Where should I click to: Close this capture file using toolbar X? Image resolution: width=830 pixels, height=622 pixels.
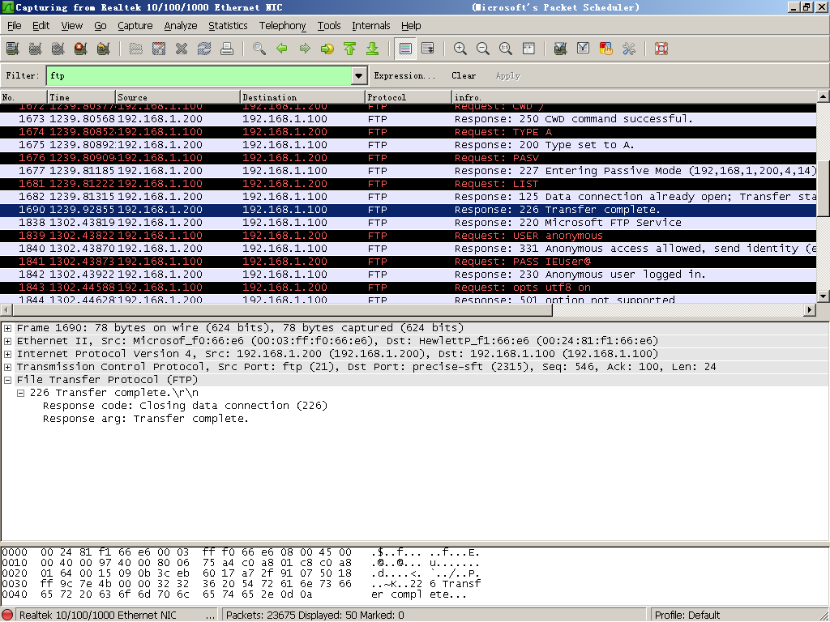click(182, 49)
